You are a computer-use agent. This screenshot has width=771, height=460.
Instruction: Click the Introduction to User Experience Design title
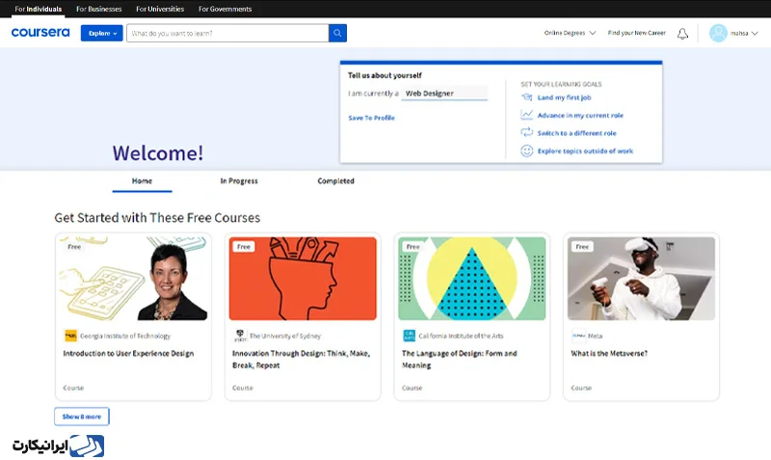[x=128, y=353]
